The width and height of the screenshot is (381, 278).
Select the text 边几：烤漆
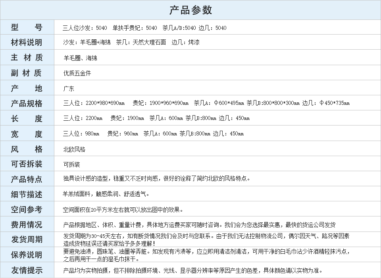(186, 42)
